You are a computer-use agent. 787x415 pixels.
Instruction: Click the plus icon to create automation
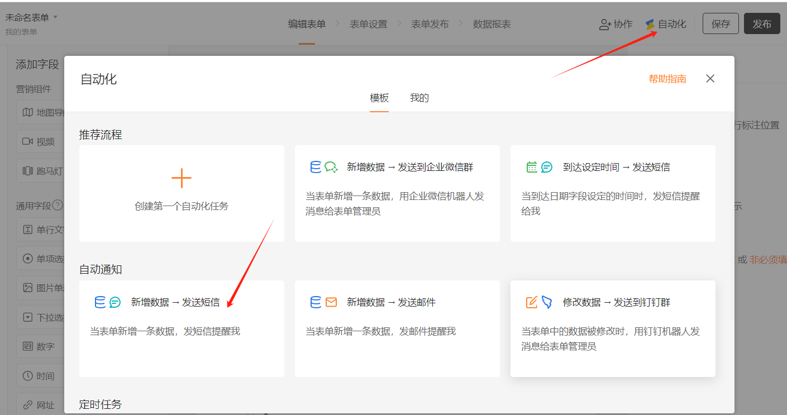pos(182,179)
